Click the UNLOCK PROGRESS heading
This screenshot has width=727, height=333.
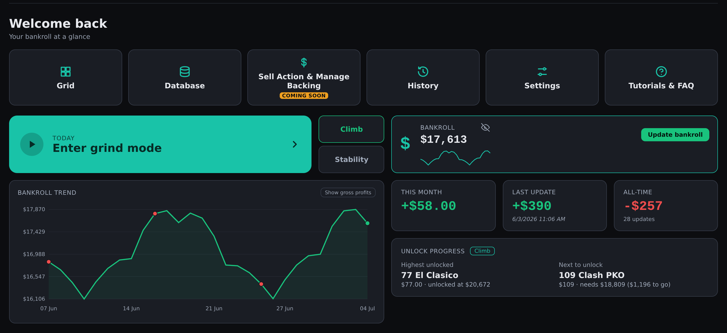pyautogui.click(x=433, y=251)
